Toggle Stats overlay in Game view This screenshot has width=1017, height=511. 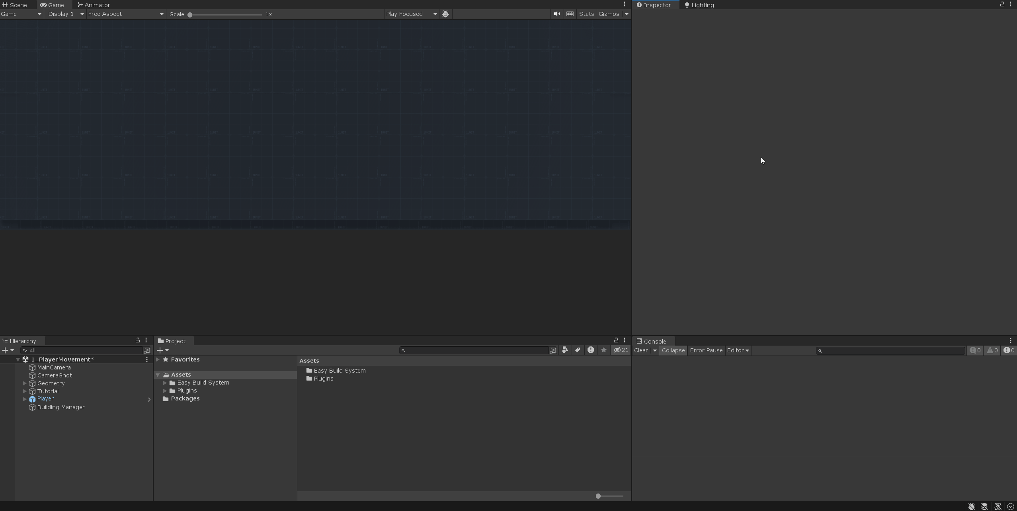click(586, 14)
